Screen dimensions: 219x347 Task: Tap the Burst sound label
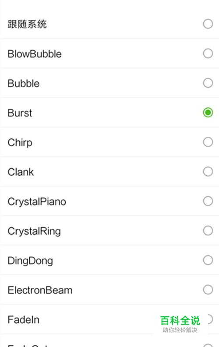coord(20,113)
